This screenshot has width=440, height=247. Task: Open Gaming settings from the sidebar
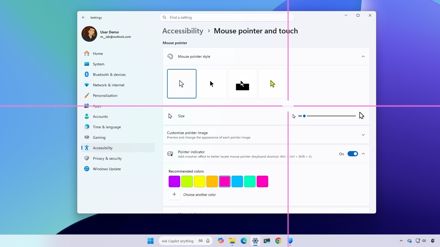99,137
